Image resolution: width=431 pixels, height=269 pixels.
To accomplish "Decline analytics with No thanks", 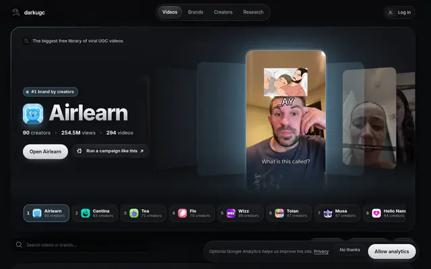I will coord(350,249).
